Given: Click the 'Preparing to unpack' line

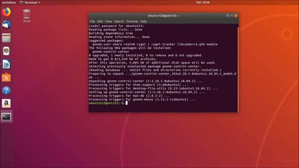Looking at the screenshot, I should 163,76.
